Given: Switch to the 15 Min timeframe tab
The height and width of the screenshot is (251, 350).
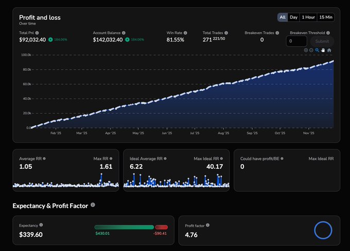Looking at the screenshot, I should pos(326,17).
